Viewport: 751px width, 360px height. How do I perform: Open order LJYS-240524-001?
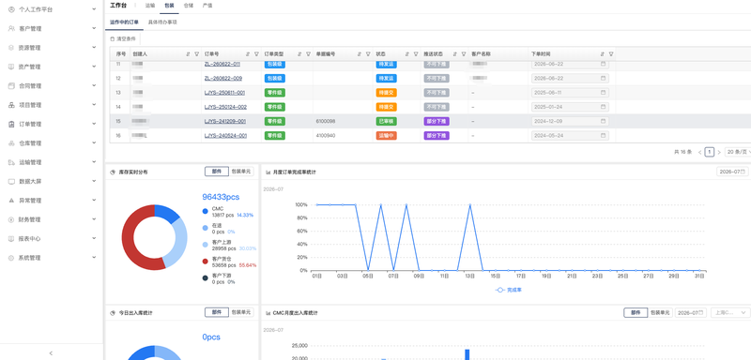point(225,135)
